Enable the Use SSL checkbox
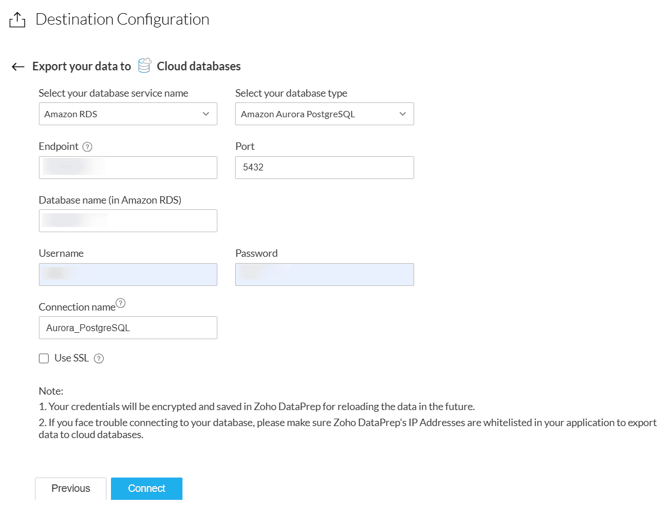Screen dimensions: 663x509 [x=43, y=359]
